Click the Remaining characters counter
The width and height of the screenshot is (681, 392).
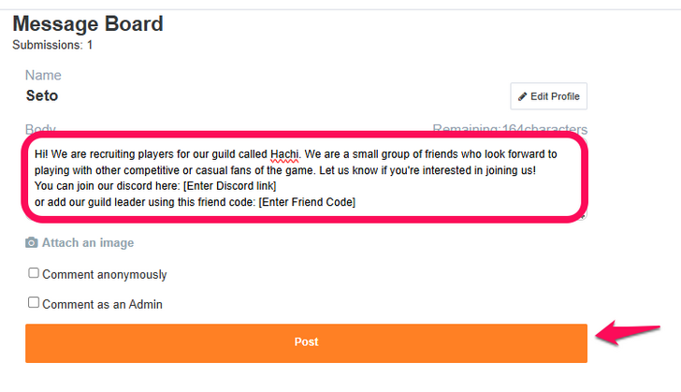point(509,129)
